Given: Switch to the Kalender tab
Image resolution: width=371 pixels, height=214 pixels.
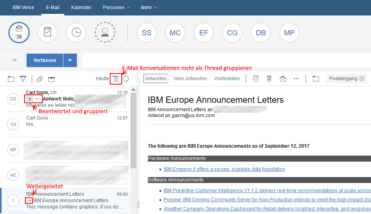Looking at the screenshot, I should pyautogui.click(x=81, y=8).
